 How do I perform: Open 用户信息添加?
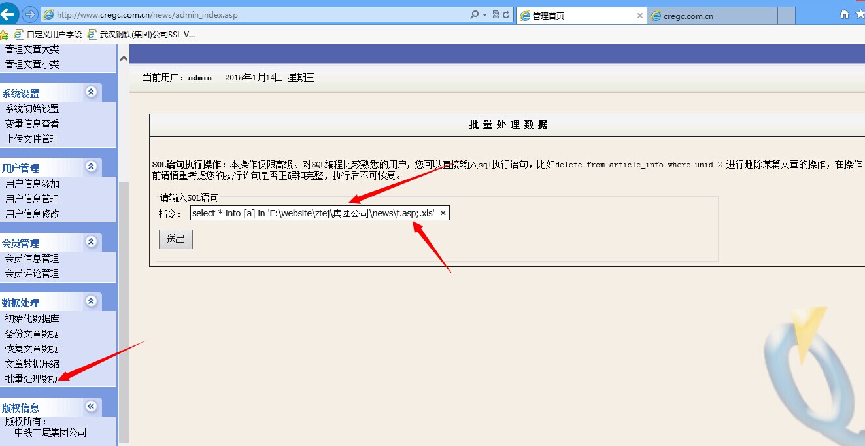(x=32, y=184)
